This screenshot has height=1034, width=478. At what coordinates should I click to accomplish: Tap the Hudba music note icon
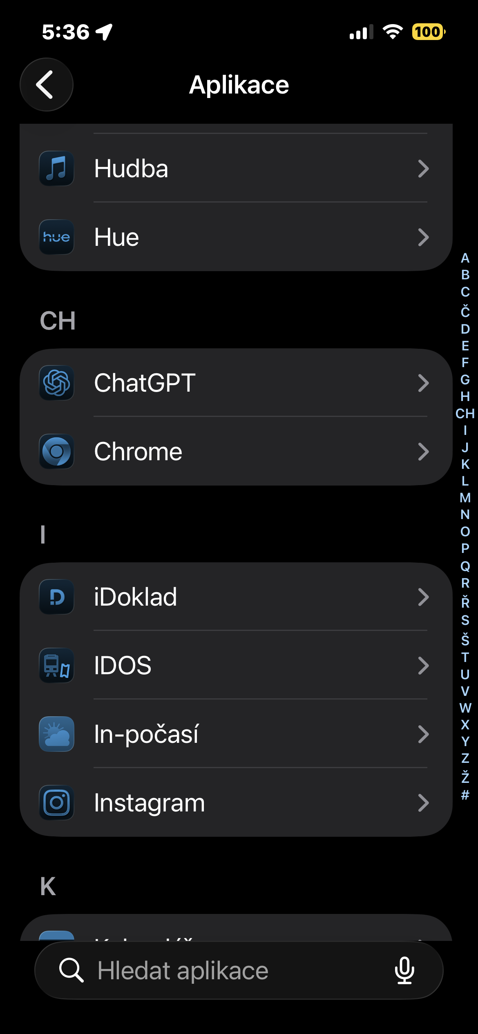pyautogui.click(x=56, y=169)
